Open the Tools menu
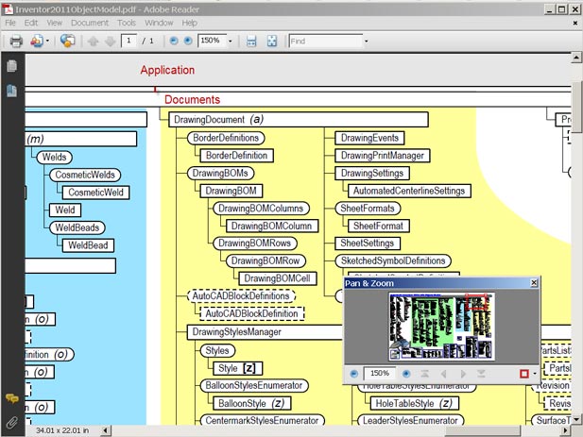 [127, 22]
